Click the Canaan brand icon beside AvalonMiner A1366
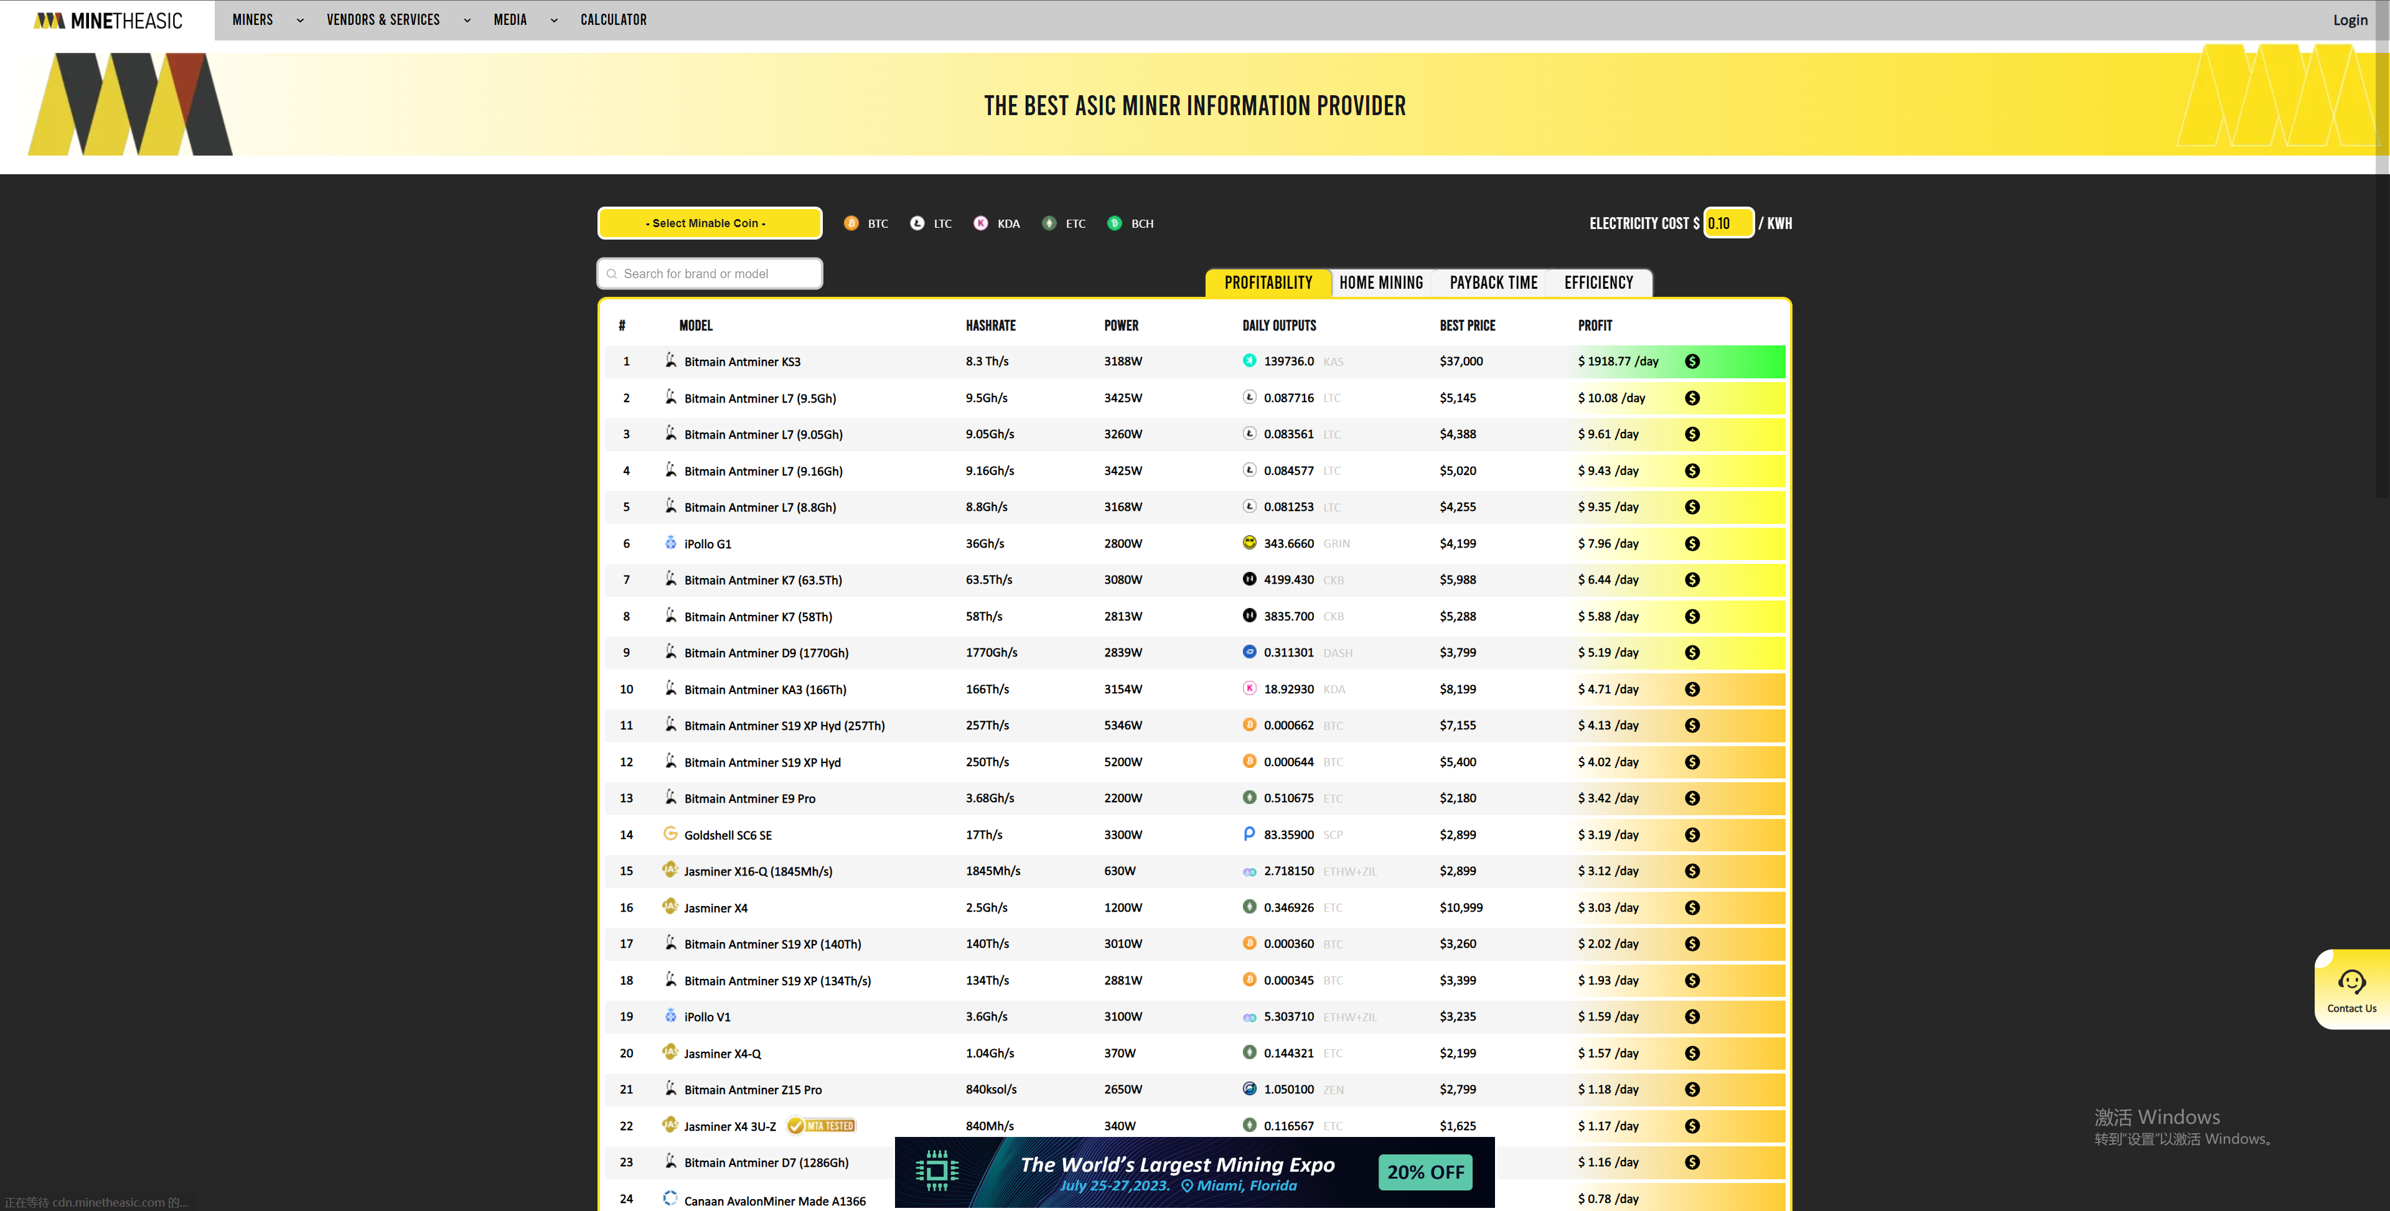The height and width of the screenshot is (1211, 2390). [671, 1198]
